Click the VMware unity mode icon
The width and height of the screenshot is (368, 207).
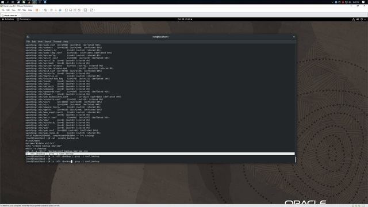pos(79,10)
